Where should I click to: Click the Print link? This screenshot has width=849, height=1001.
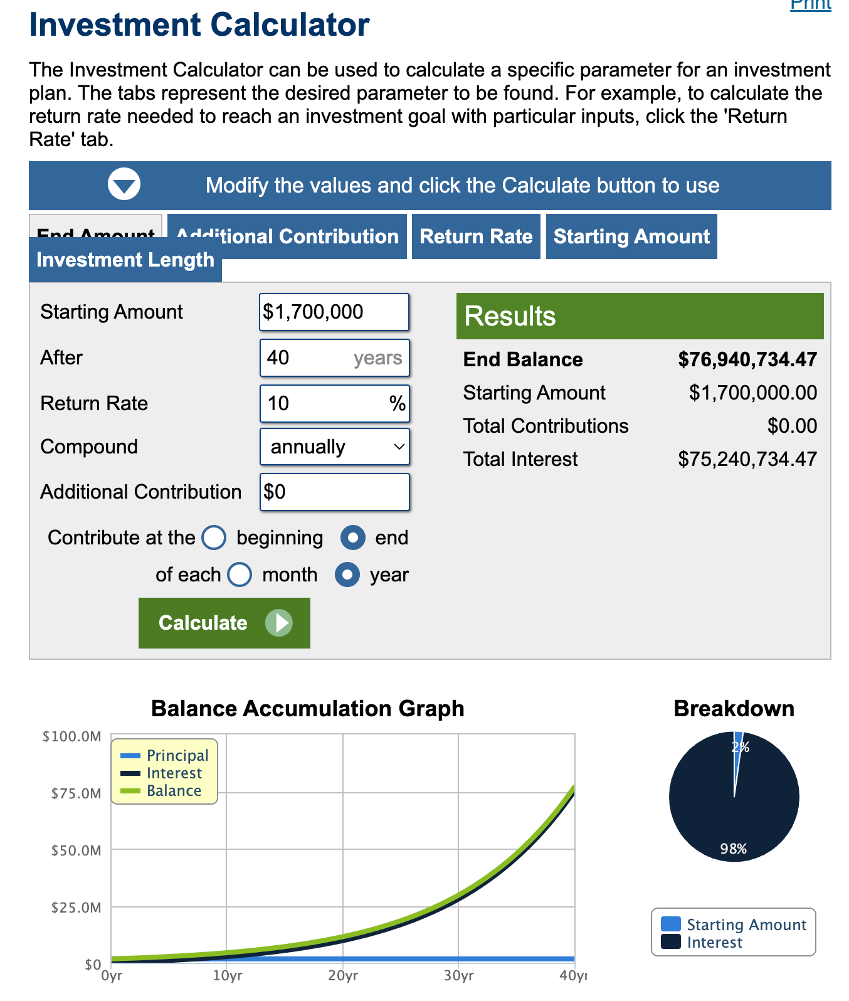811,5
